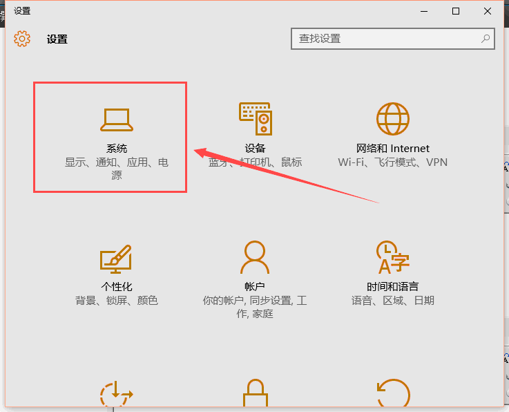
Task: Click the 系统 label text
Action: click(117, 149)
